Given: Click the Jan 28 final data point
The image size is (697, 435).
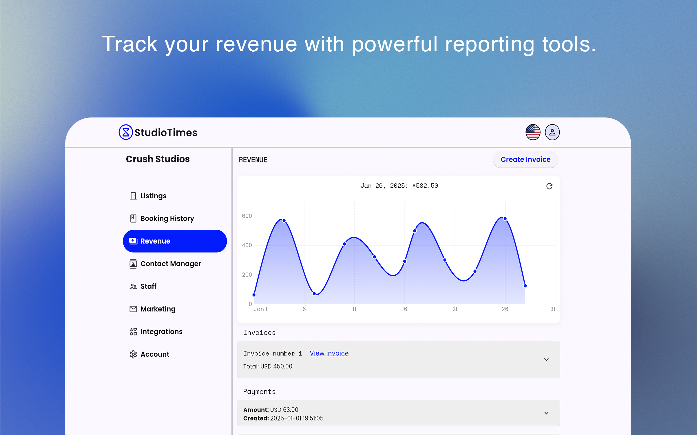Looking at the screenshot, I should pyautogui.click(x=525, y=286).
